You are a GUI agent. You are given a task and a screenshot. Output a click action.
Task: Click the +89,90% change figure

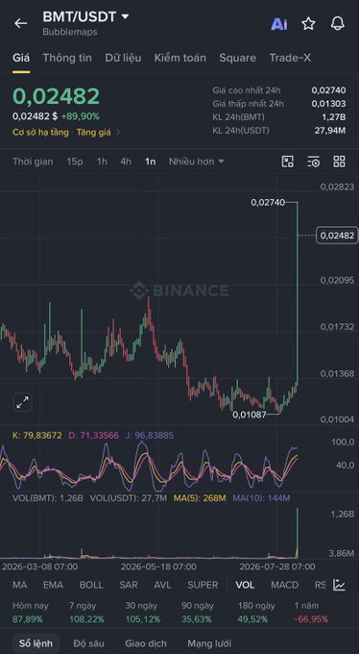click(81, 116)
